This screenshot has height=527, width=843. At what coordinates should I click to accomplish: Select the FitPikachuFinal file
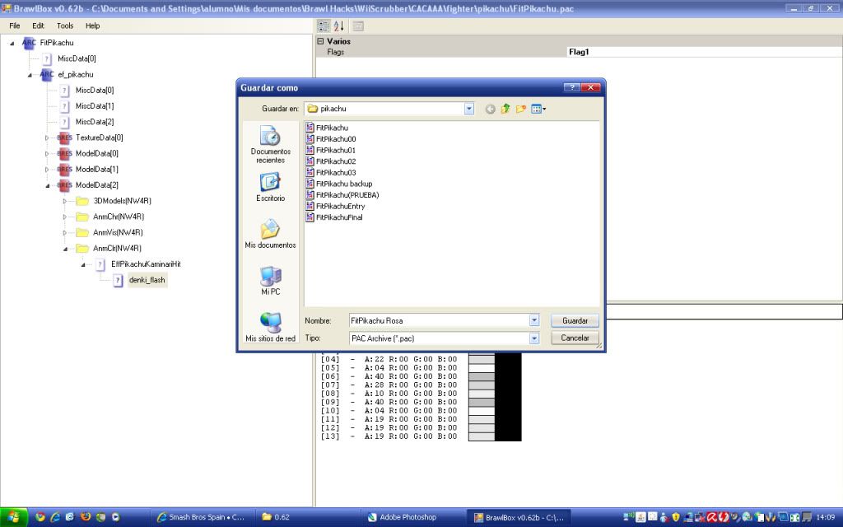click(338, 217)
